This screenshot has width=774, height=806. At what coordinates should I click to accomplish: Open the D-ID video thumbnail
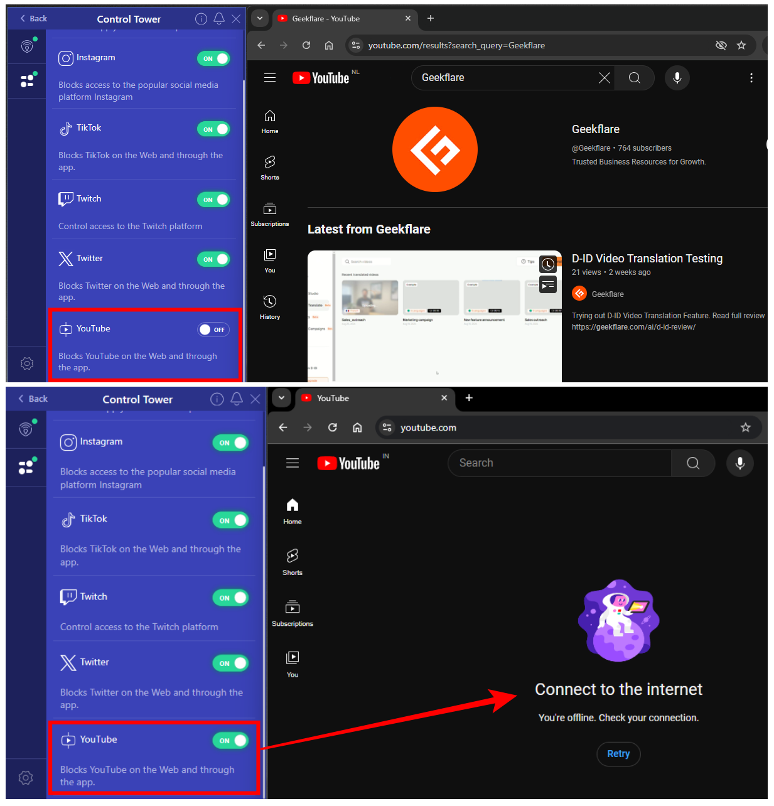click(x=434, y=316)
